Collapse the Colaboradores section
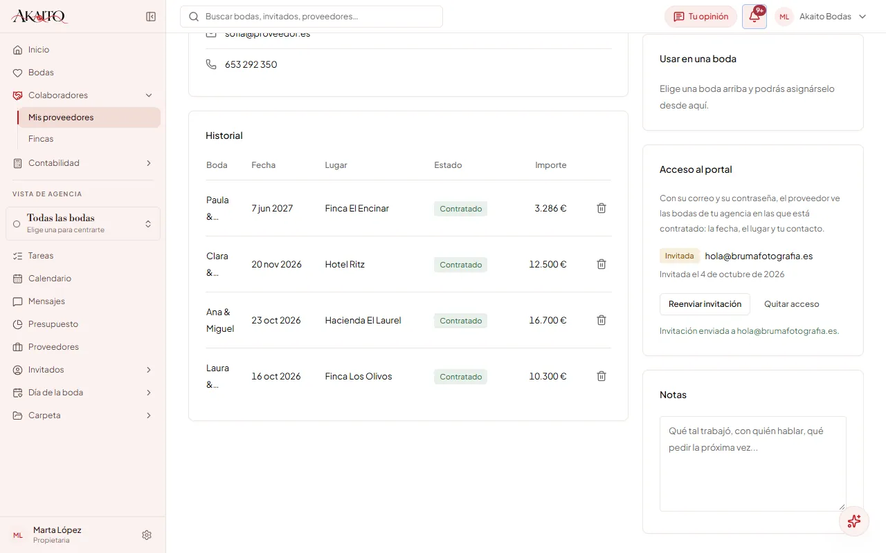Viewport: 886px width, 553px height. click(83, 95)
